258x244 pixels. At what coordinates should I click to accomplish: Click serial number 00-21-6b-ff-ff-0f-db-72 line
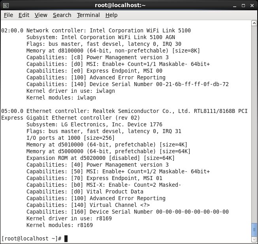coord(128,84)
